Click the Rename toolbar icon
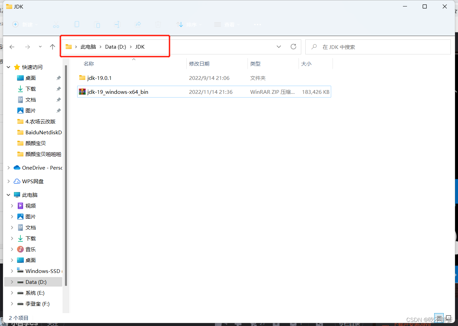Image resolution: width=458 pixels, height=326 pixels. (117, 24)
